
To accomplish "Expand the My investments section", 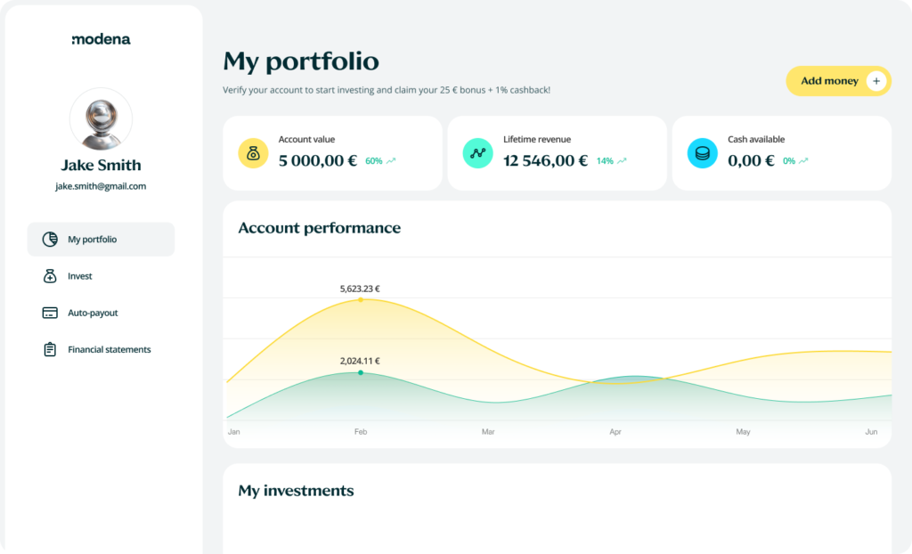I will tap(296, 490).
